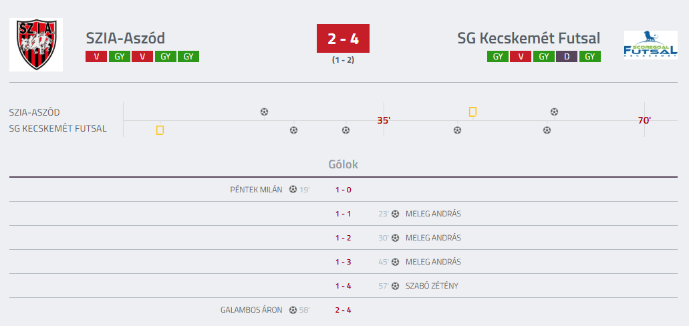The image size is (689, 326).
Task: Click SG Kecskemét's yellow card on the timeline
Action: pos(160,130)
